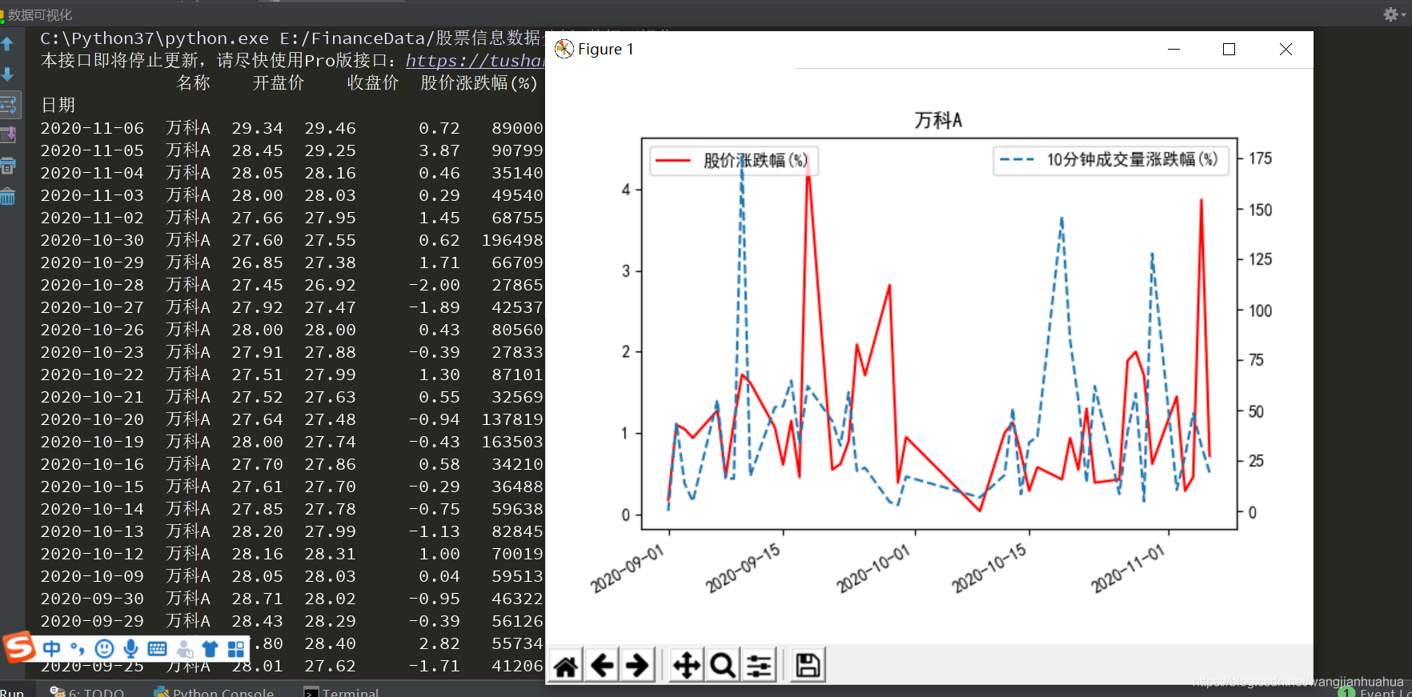Open the configure subplots sliders dialog
This screenshot has width=1412, height=697.
click(759, 666)
